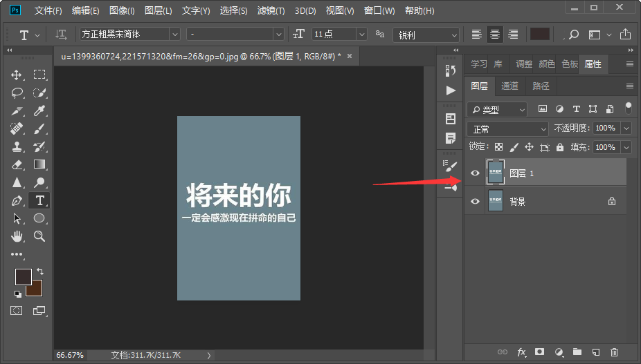Viewport: 641px width, 364px height.
Task: Click the text color swatch in options bar
Action: coord(540,35)
